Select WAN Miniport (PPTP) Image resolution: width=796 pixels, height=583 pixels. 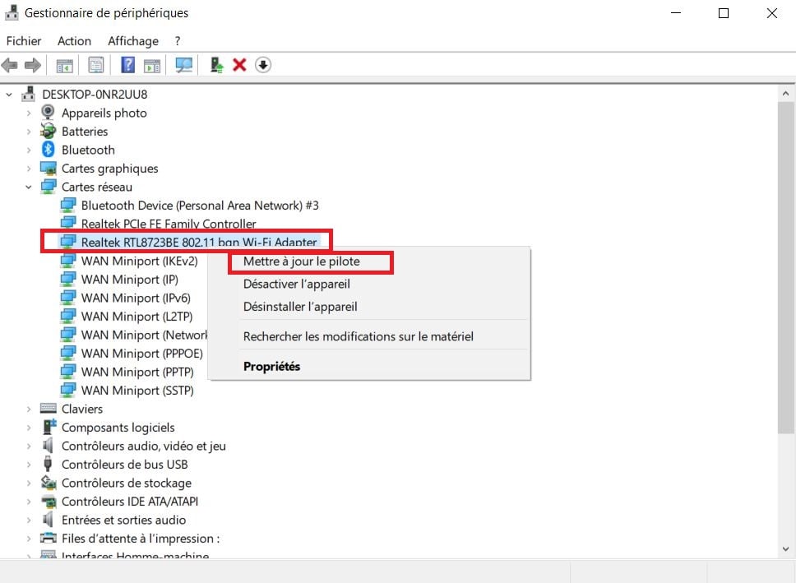[x=137, y=372]
